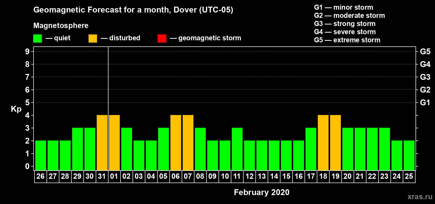Screen dimensions: 435x204
Task: Click the G3 label on right axis
Action: tap(425, 77)
